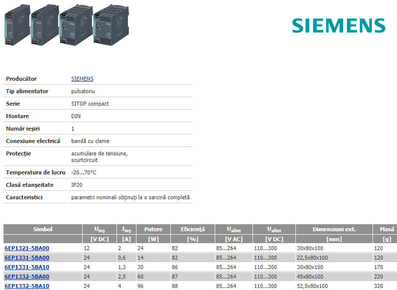Open product link 6EP1331-5BA10

(27, 267)
